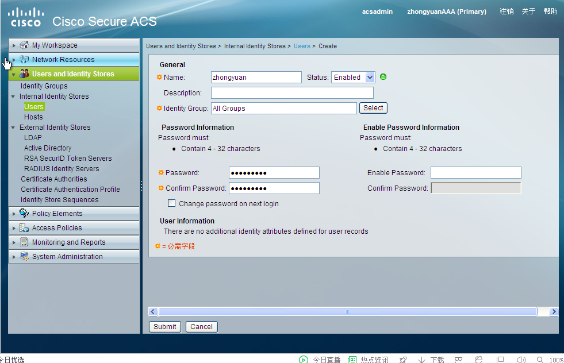This screenshot has height=363, width=564.
Task: Click the Enable Password input field
Action: click(476, 172)
